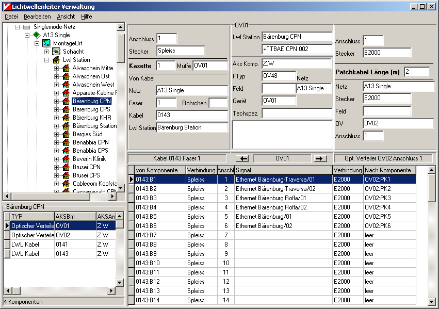Click the house icon beside Bärenburg CPS

click(x=66, y=109)
